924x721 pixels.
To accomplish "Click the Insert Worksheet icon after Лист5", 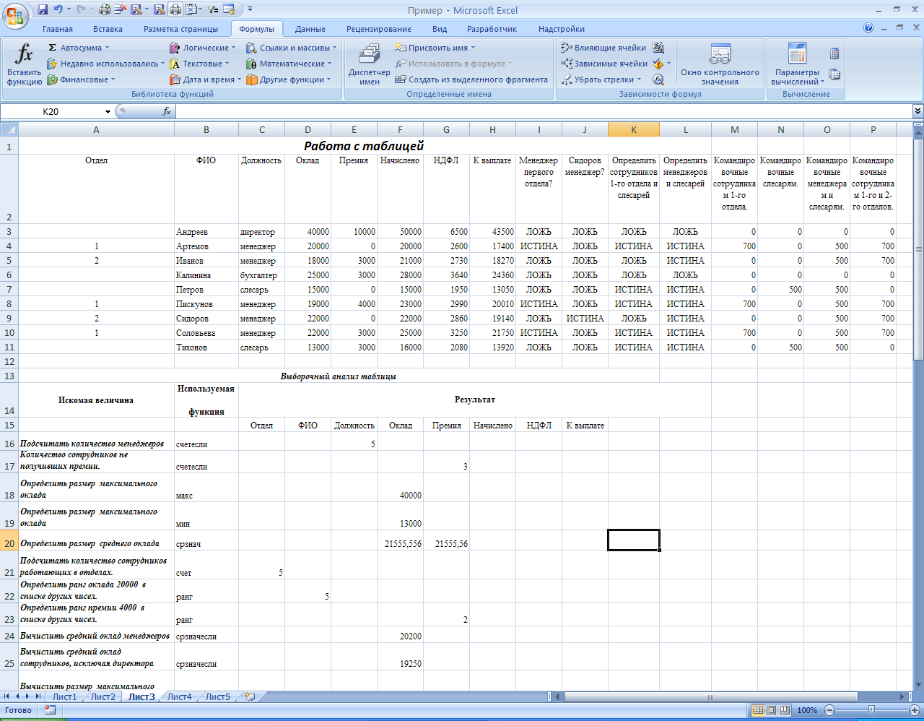I will click(250, 697).
